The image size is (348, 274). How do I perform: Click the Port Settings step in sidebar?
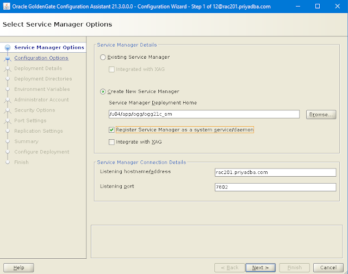30,120
